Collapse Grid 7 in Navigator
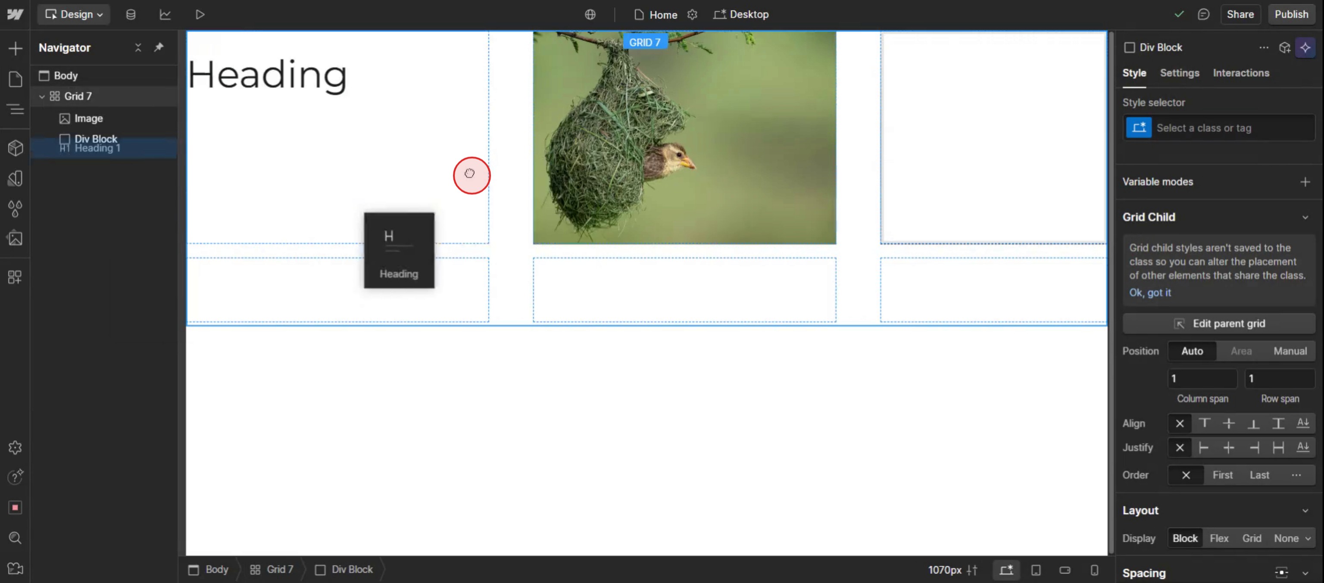The height and width of the screenshot is (583, 1324). click(42, 96)
